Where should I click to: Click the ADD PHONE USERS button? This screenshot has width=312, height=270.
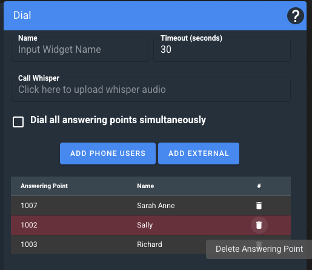108,154
